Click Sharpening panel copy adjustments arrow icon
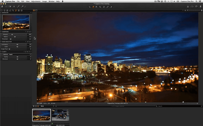Viewport: 203px width, 126px height. click(27, 32)
